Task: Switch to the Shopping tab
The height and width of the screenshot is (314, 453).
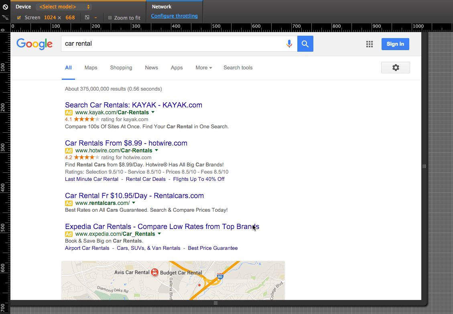Action: [121, 68]
